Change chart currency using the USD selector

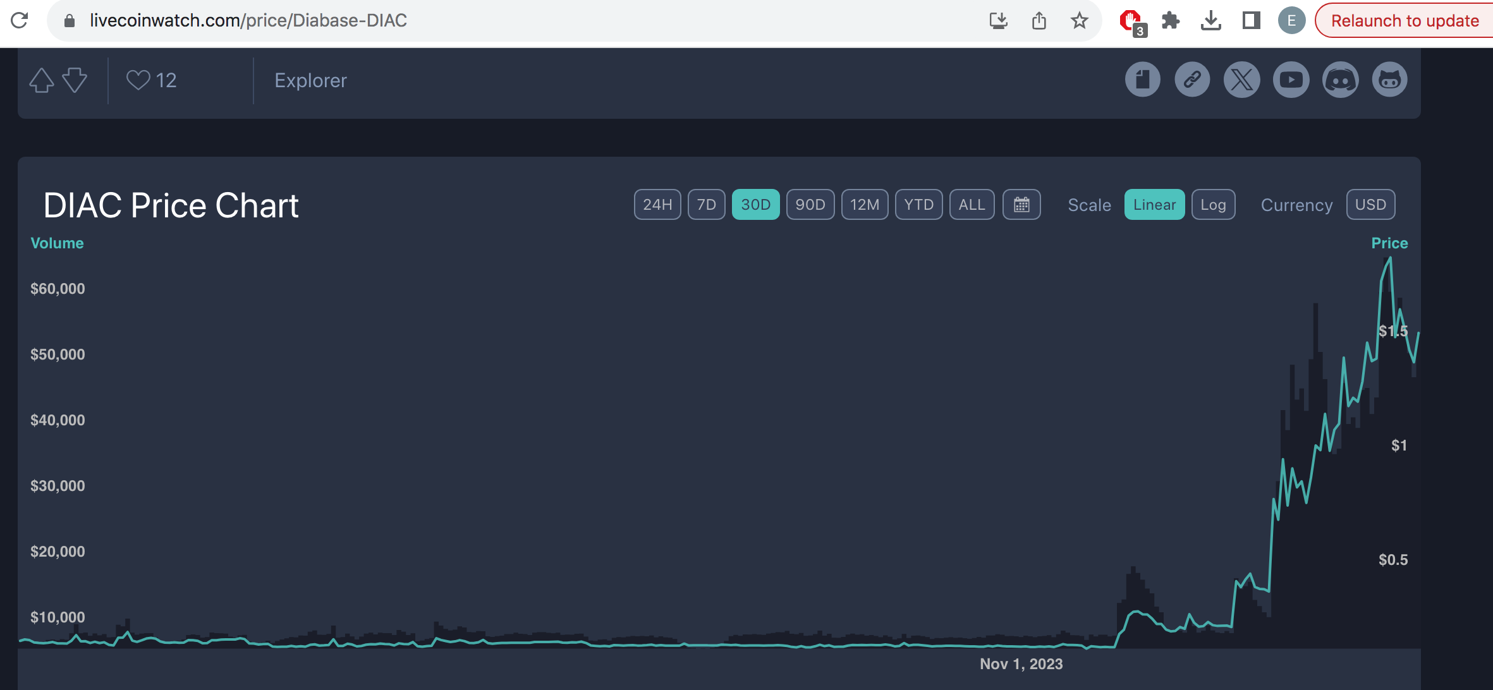pos(1370,205)
